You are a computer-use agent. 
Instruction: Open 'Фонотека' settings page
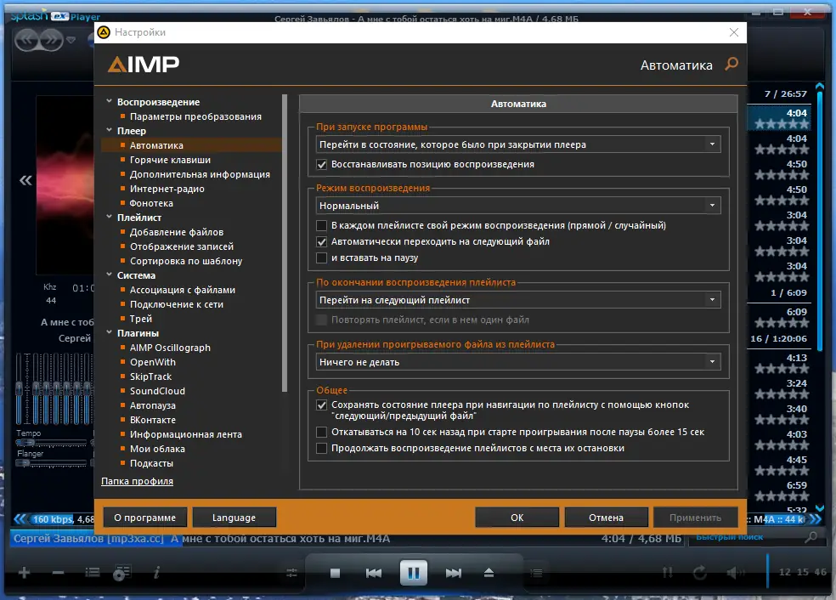pos(151,203)
